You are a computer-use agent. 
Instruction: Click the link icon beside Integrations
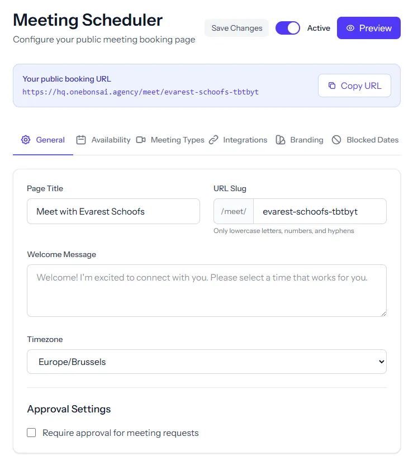click(214, 140)
